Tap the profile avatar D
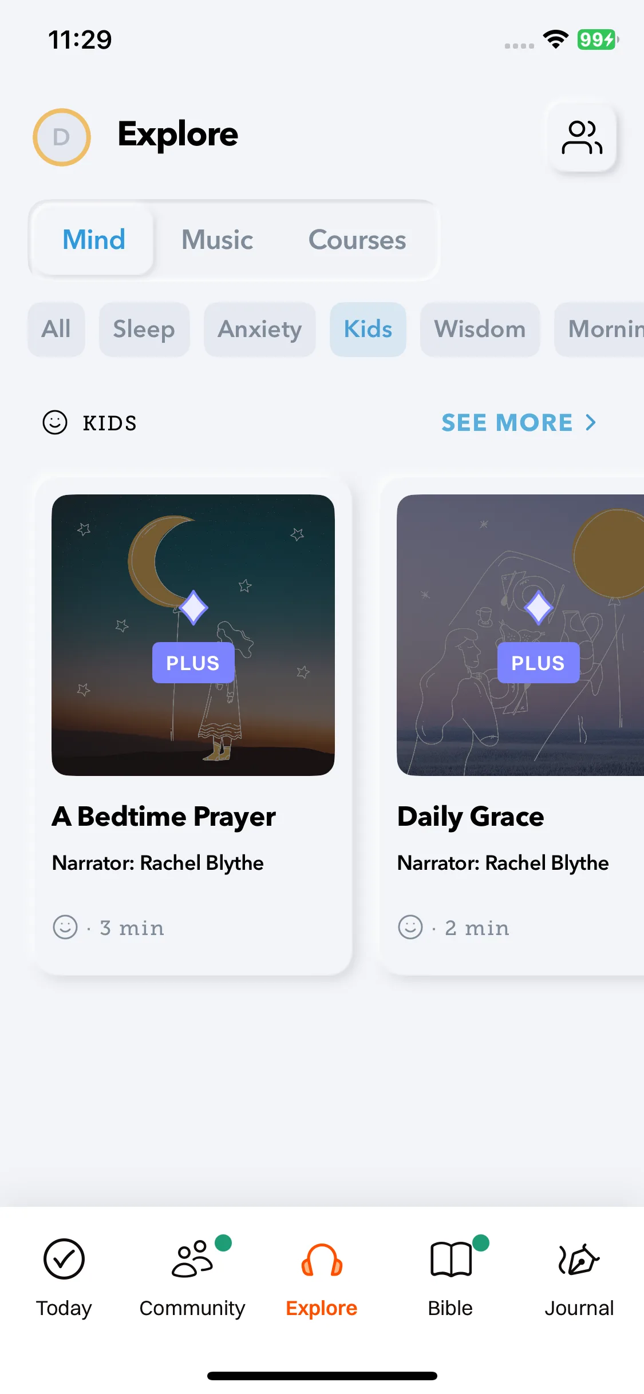The width and height of the screenshot is (644, 1394). pos(62,137)
